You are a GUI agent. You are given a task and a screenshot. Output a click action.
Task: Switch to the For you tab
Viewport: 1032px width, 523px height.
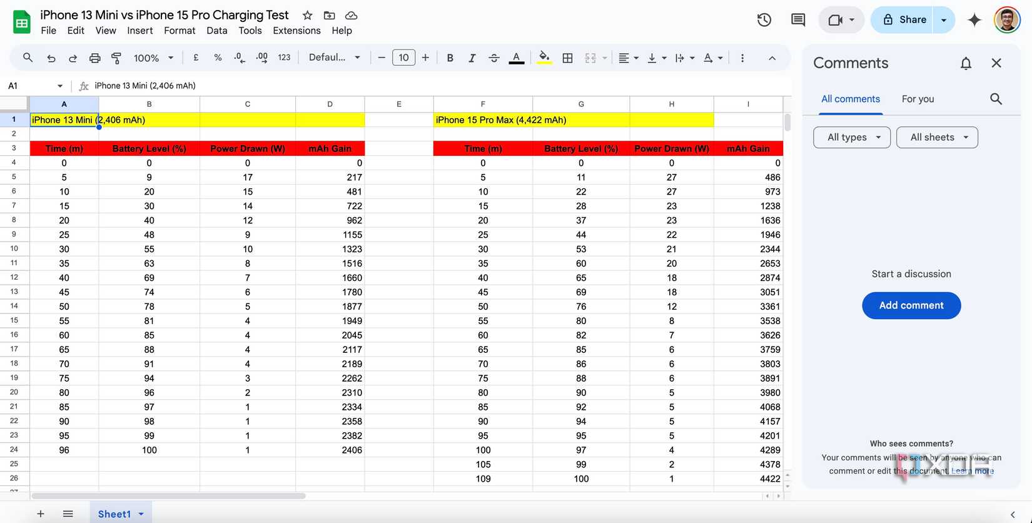(918, 99)
